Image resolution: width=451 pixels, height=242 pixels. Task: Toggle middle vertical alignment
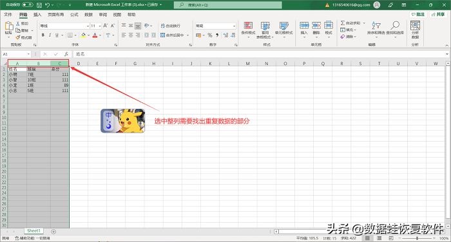(131, 26)
